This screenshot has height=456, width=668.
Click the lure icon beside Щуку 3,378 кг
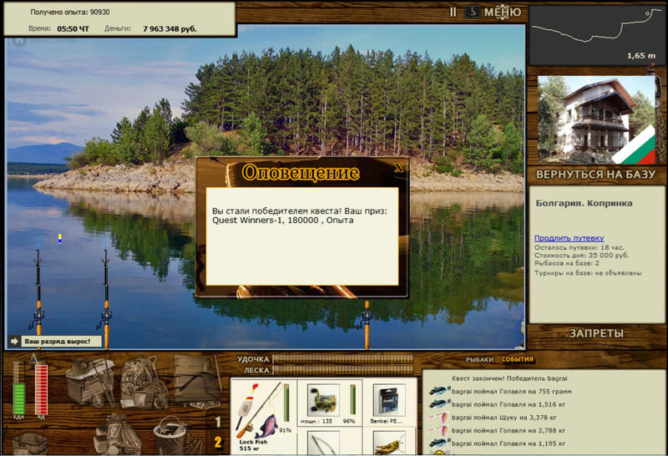pyautogui.click(x=438, y=417)
